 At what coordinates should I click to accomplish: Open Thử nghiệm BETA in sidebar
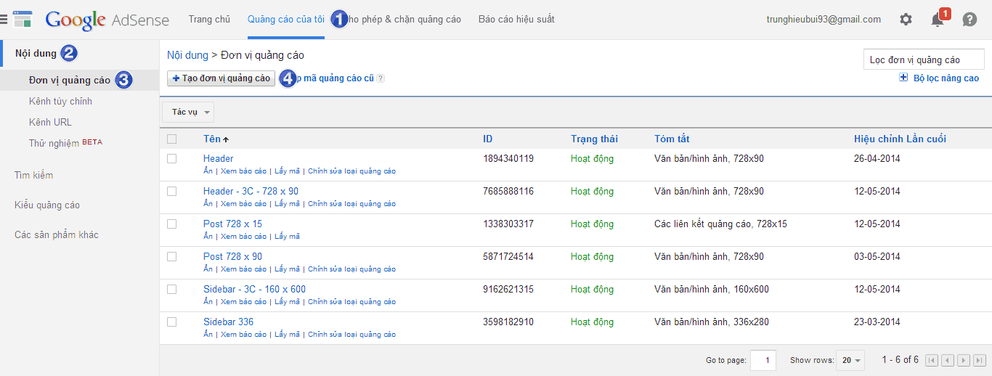pyautogui.click(x=65, y=143)
